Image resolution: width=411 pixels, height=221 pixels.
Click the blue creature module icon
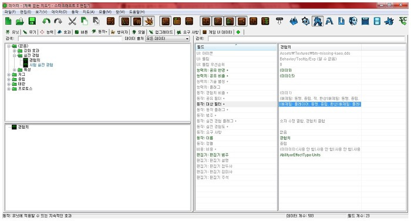point(389,21)
